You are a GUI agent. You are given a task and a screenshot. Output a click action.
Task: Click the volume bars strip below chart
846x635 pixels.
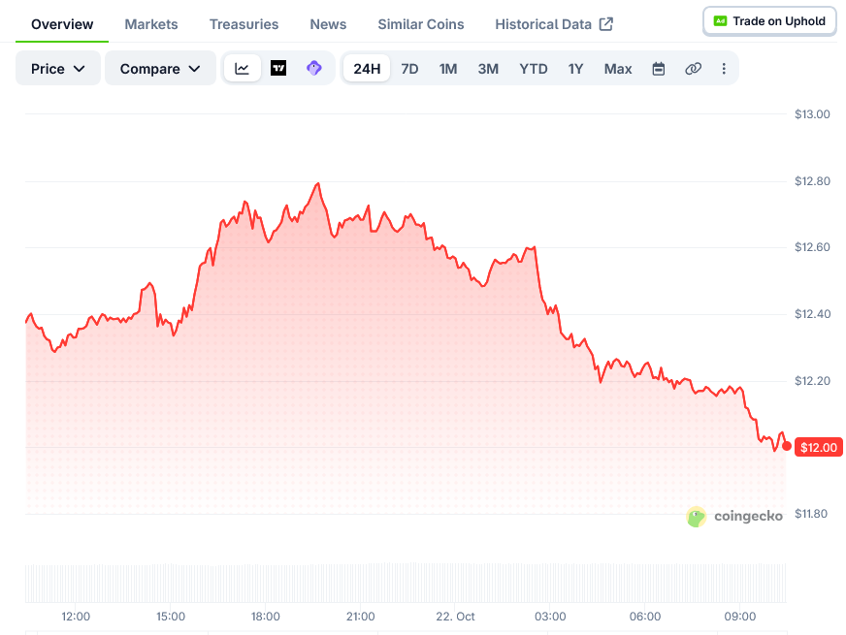click(406, 583)
